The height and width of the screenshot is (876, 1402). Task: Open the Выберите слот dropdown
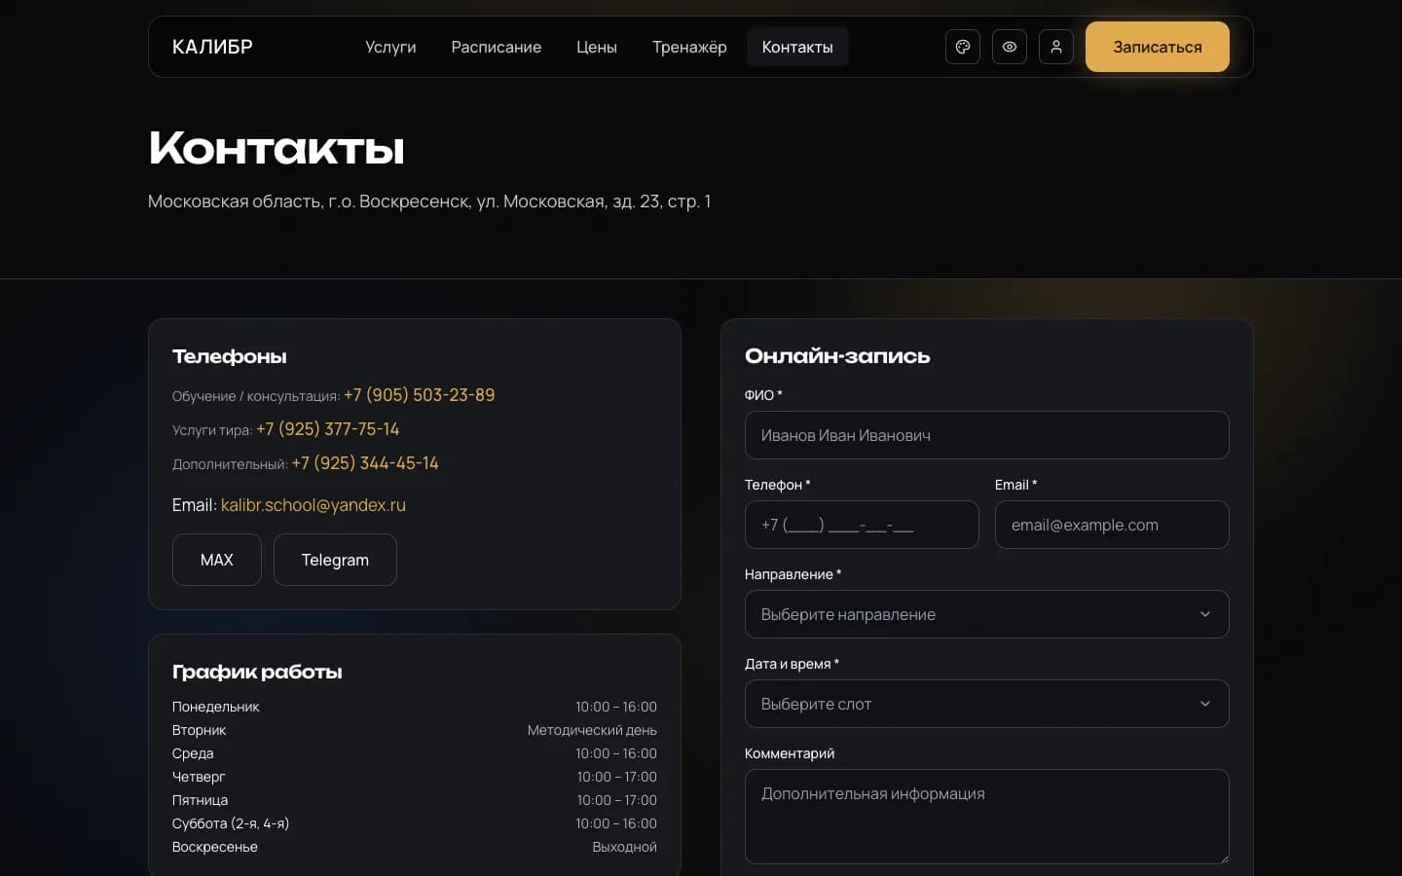[x=987, y=704]
